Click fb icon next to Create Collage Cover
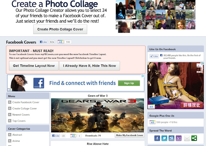The image size is (206, 146). (x=10, y=108)
